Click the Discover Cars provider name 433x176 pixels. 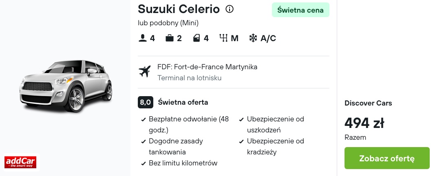368,103
